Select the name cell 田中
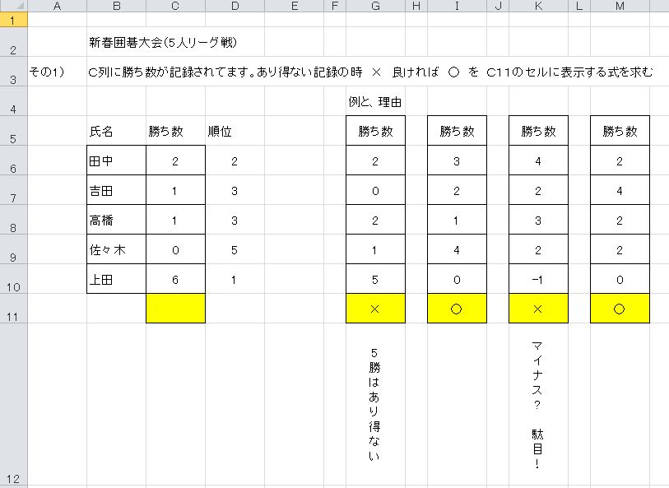The image size is (669, 488). pos(117,160)
